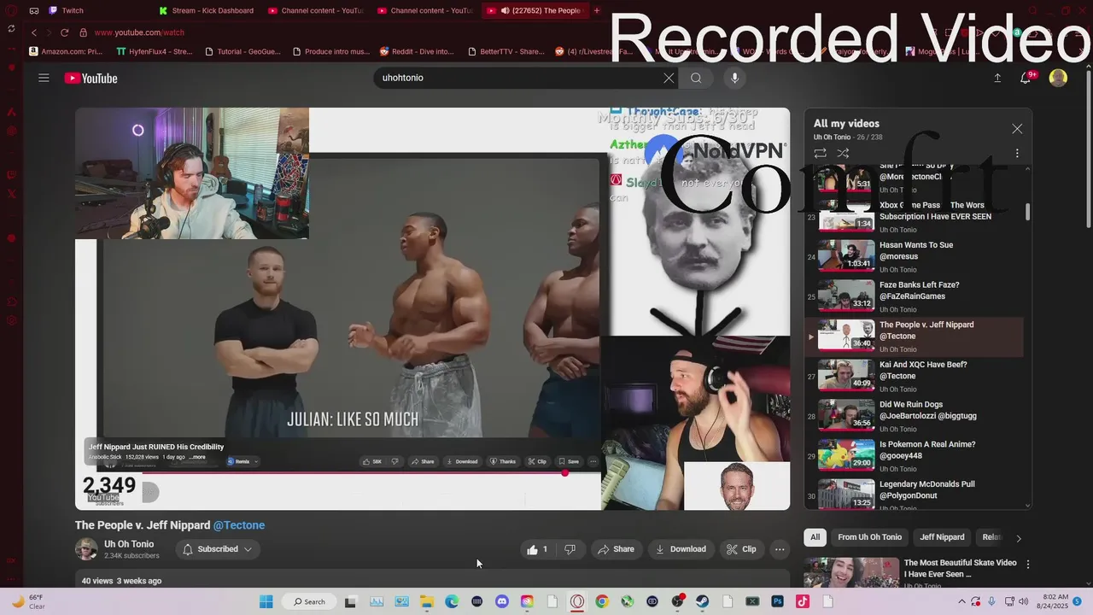The image size is (1093, 615).
Task: Click the main video player
Action: (432, 308)
